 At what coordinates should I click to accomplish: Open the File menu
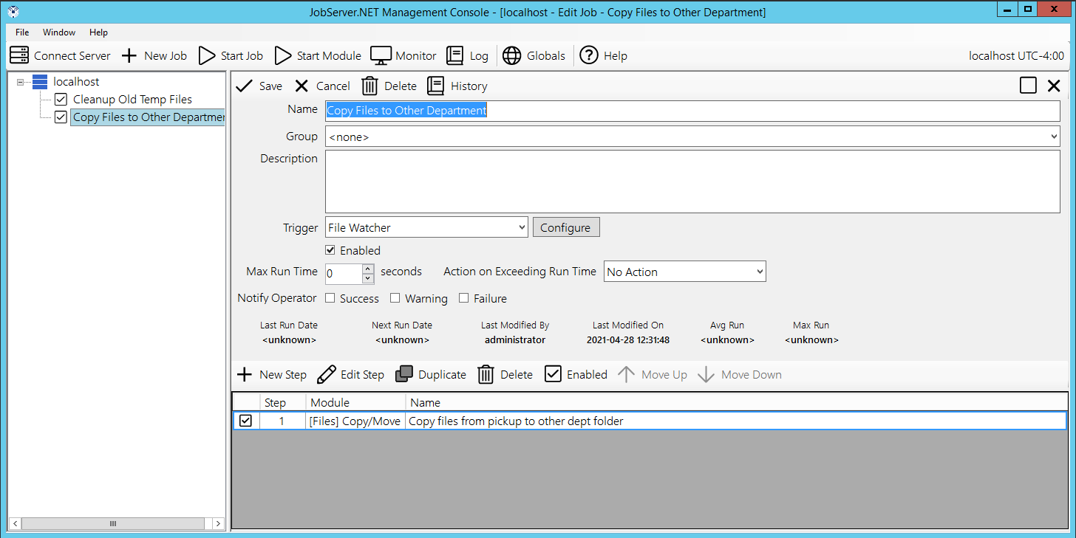[22, 32]
